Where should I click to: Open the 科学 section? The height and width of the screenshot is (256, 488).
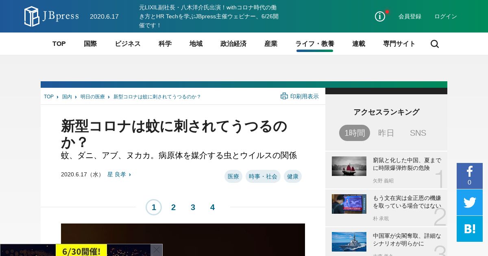click(165, 44)
